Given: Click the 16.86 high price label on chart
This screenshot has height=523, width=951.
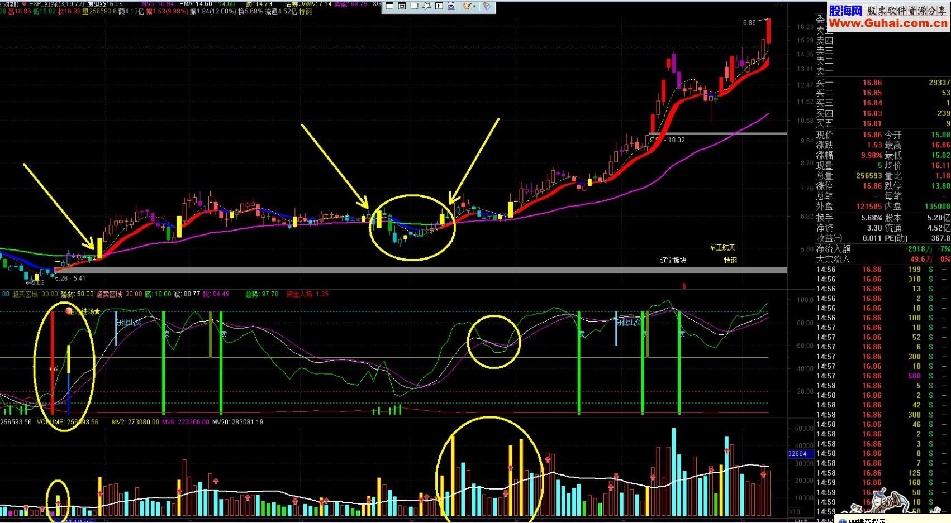Looking at the screenshot, I should [747, 23].
